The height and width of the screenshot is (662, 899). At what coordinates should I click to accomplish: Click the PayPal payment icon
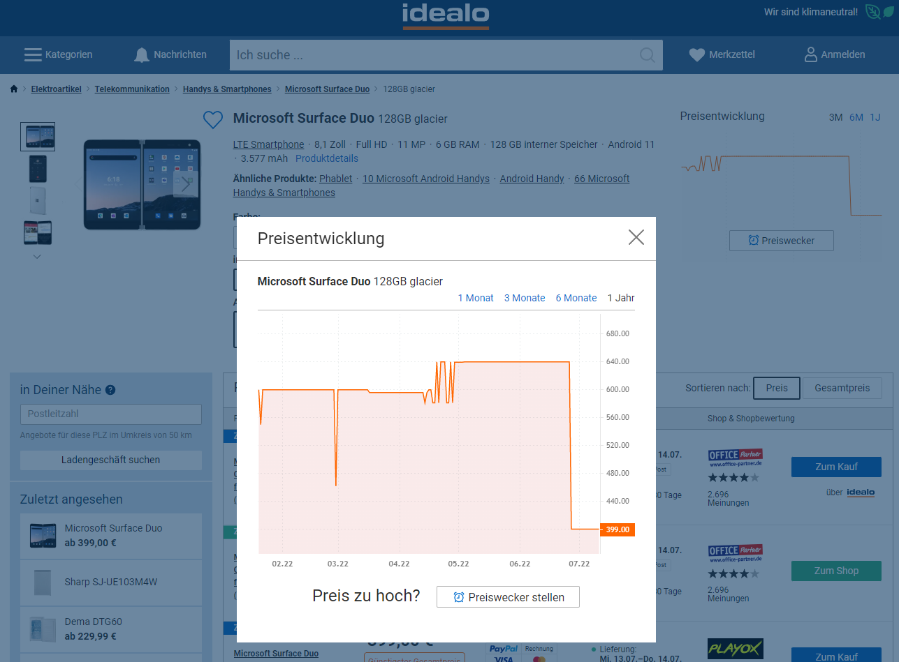tap(504, 649)
